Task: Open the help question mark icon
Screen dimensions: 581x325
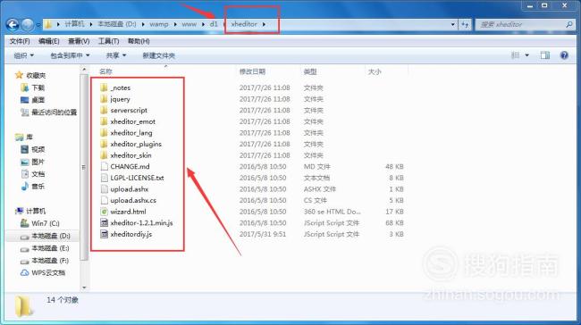Action: point(564,55)
